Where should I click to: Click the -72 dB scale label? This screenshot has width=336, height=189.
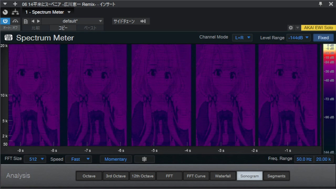[x=329, y=99]
